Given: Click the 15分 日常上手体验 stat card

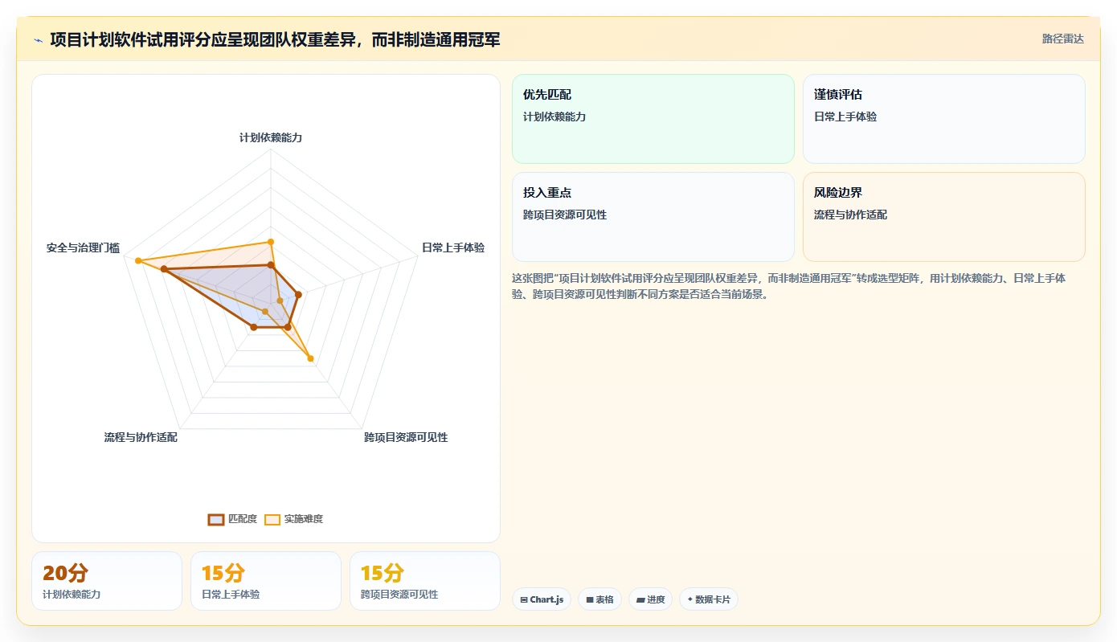Looking at the screenshot, I should 266,581.
